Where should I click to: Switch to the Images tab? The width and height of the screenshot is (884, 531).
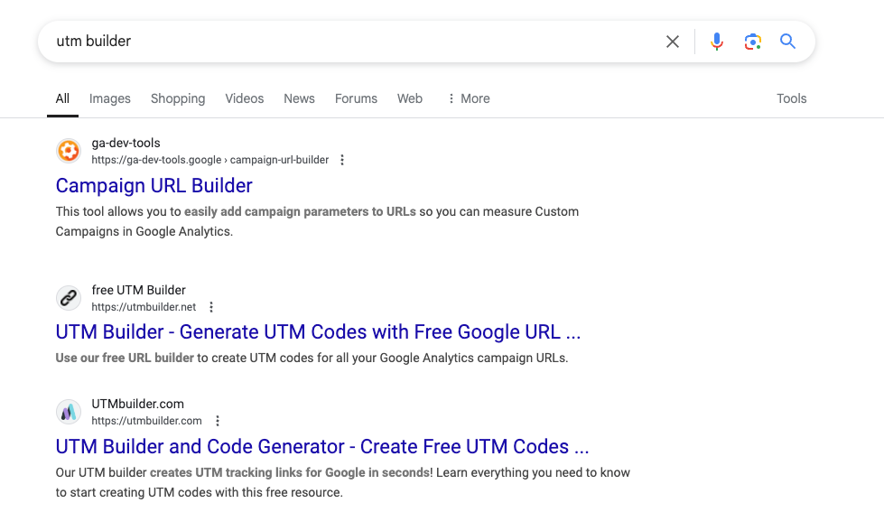click(x=110, y=98)
